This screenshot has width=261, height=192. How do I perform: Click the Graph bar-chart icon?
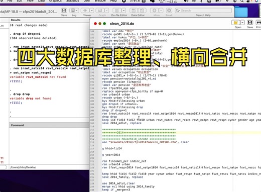pos(100,11)
